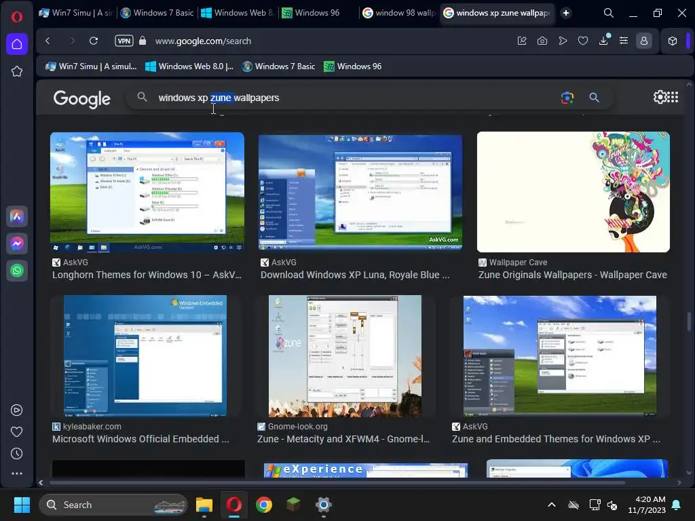Click the taskbar Search box
This screenshot has height=521, width=695.
tap(113, 505)
